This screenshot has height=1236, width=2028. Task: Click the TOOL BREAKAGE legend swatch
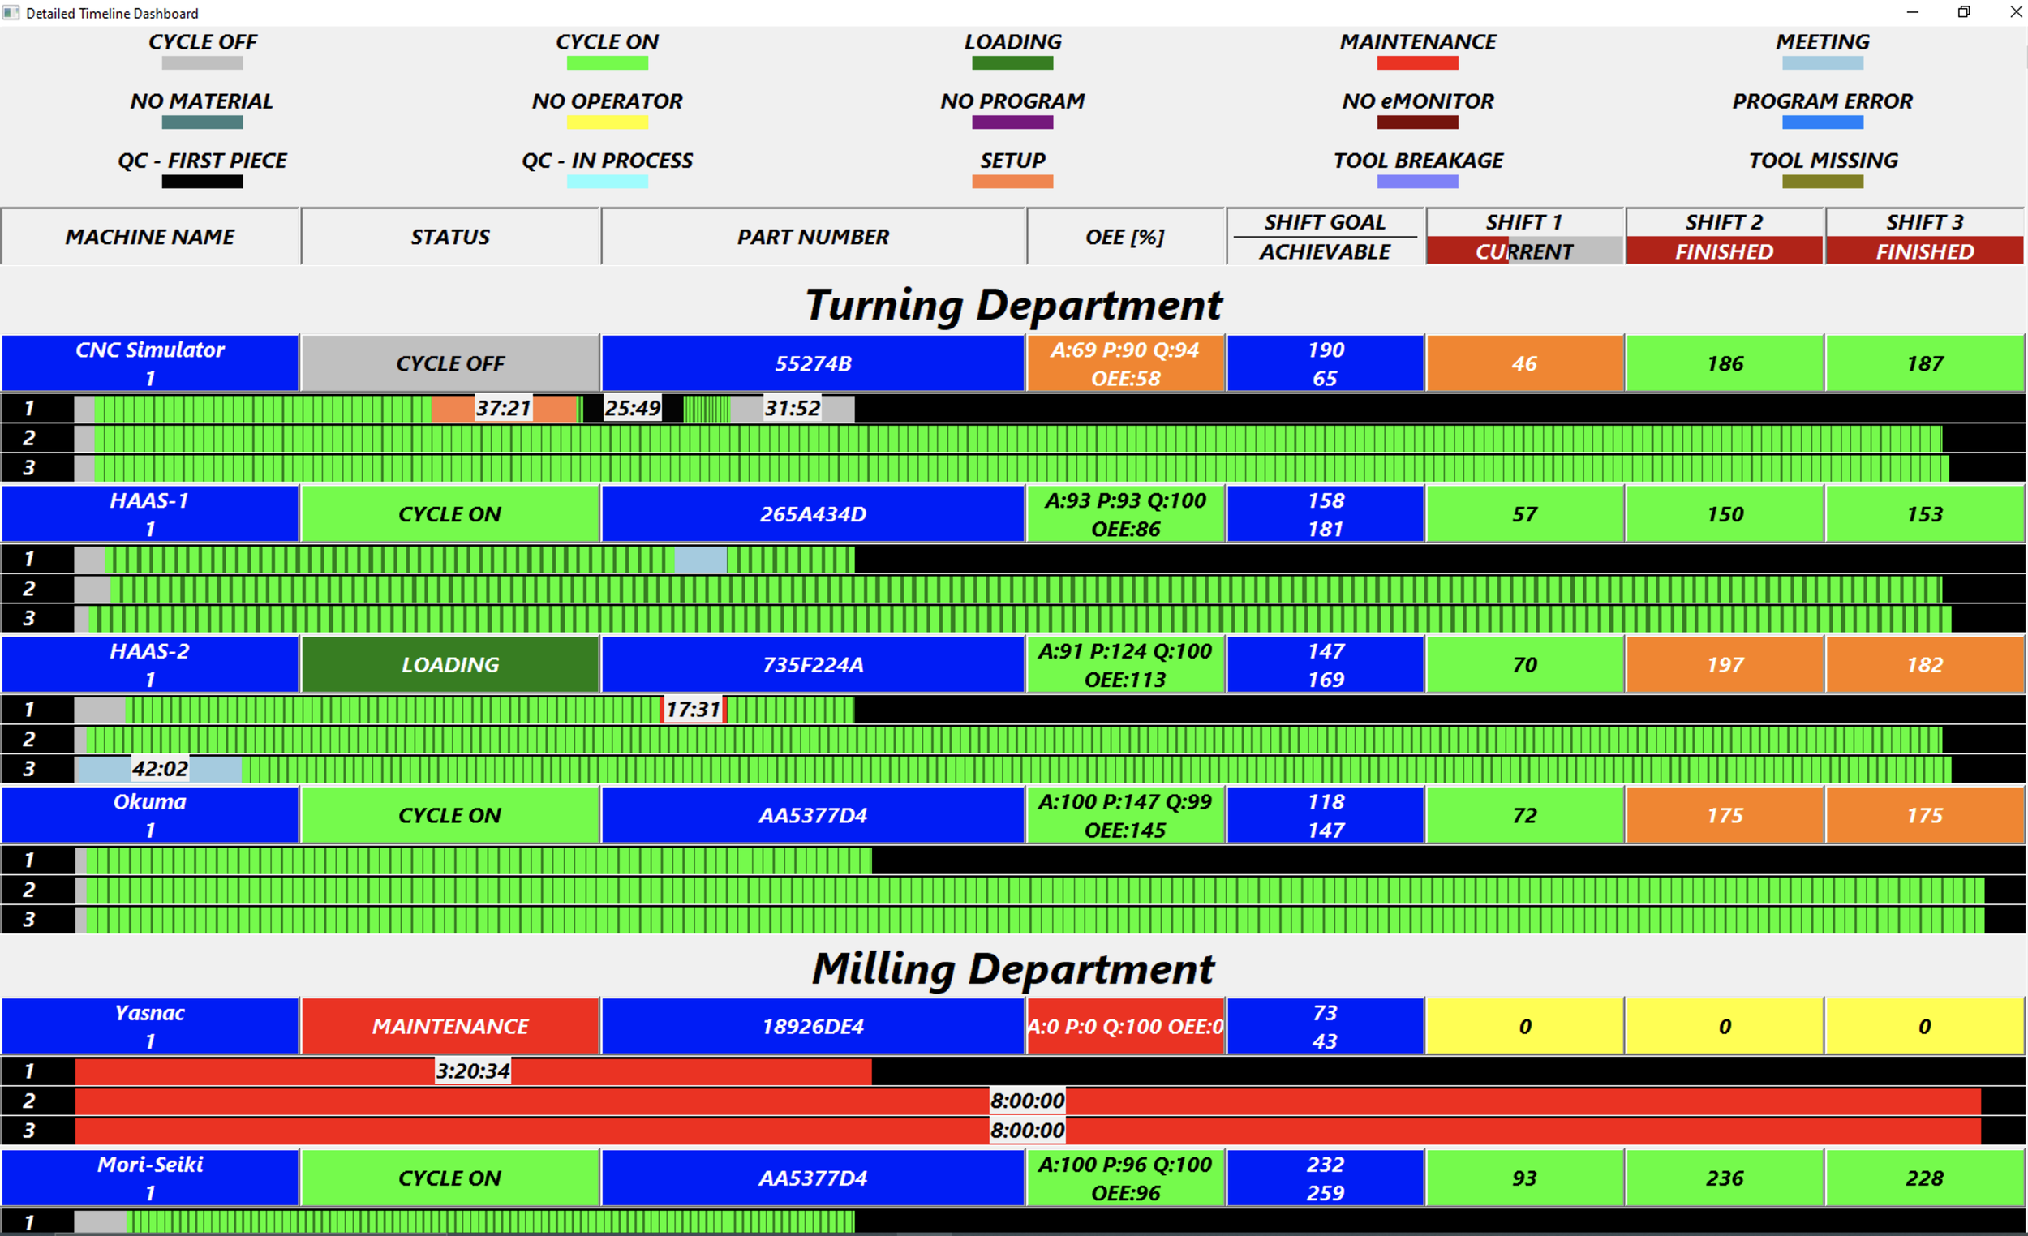tap(1417, 181)
